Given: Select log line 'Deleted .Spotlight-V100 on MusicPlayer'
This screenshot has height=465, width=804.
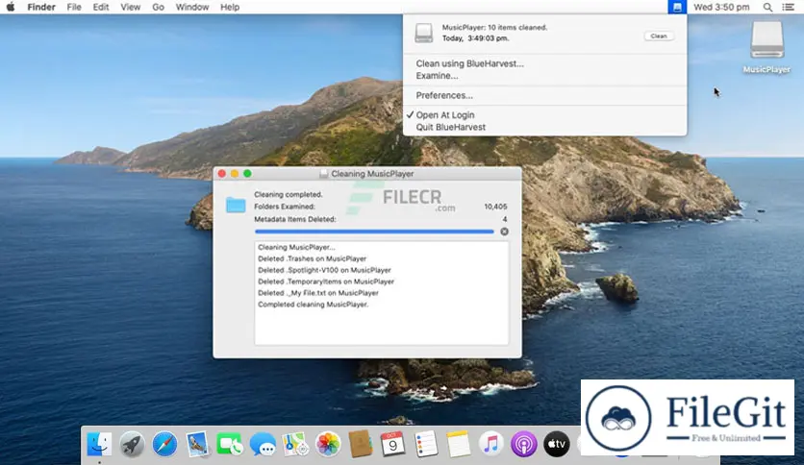Looking at the screenshot, I should click(324, 270).
